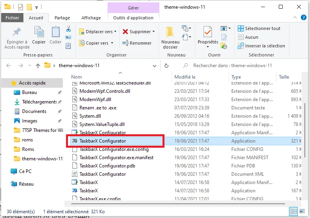The width and height of the screenshot is (310, 218).
Task: Select Accès rapide in navigation pane
Action: pyautogui.click(x=32, y=83)
